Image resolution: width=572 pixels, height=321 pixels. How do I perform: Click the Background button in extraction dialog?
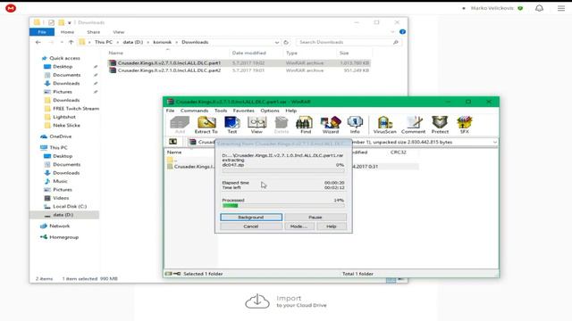pyautogui.click(x=251, y=218)
